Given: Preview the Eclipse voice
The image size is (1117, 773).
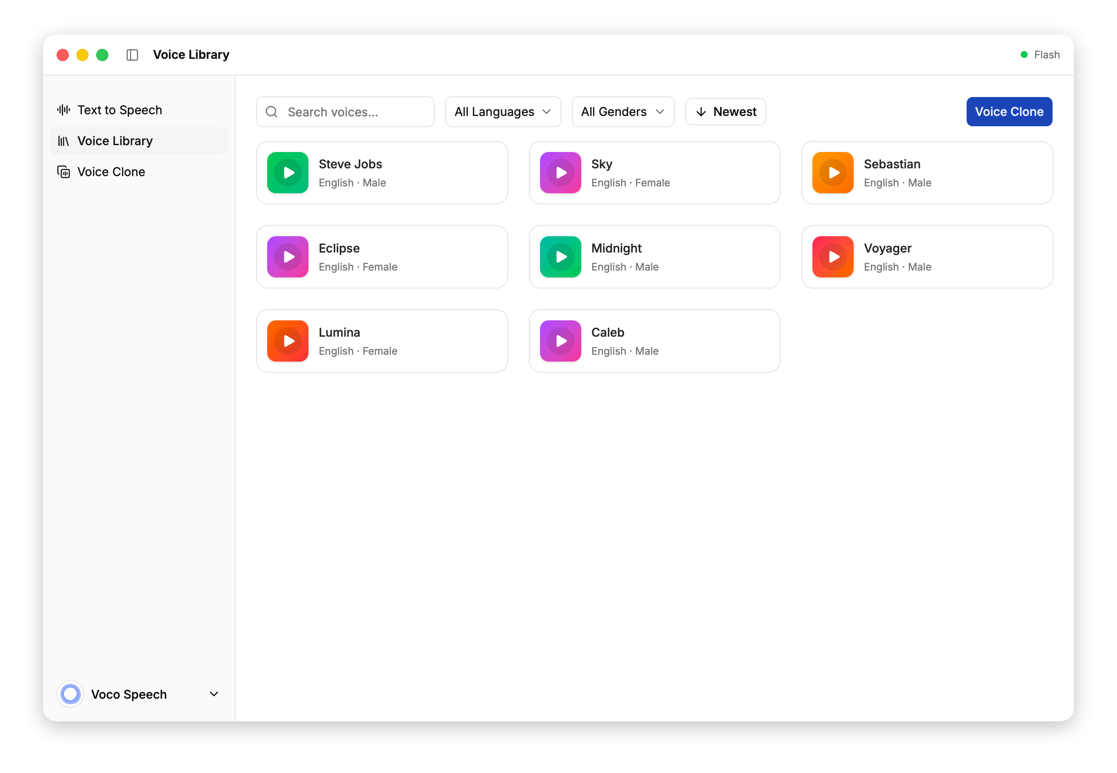Looking at the screenshot, I should click(288, 257).
